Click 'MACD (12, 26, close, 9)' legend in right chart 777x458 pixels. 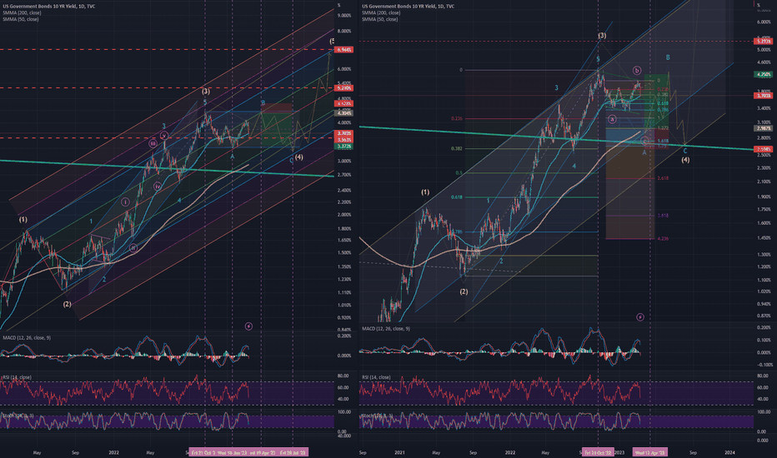386,329
